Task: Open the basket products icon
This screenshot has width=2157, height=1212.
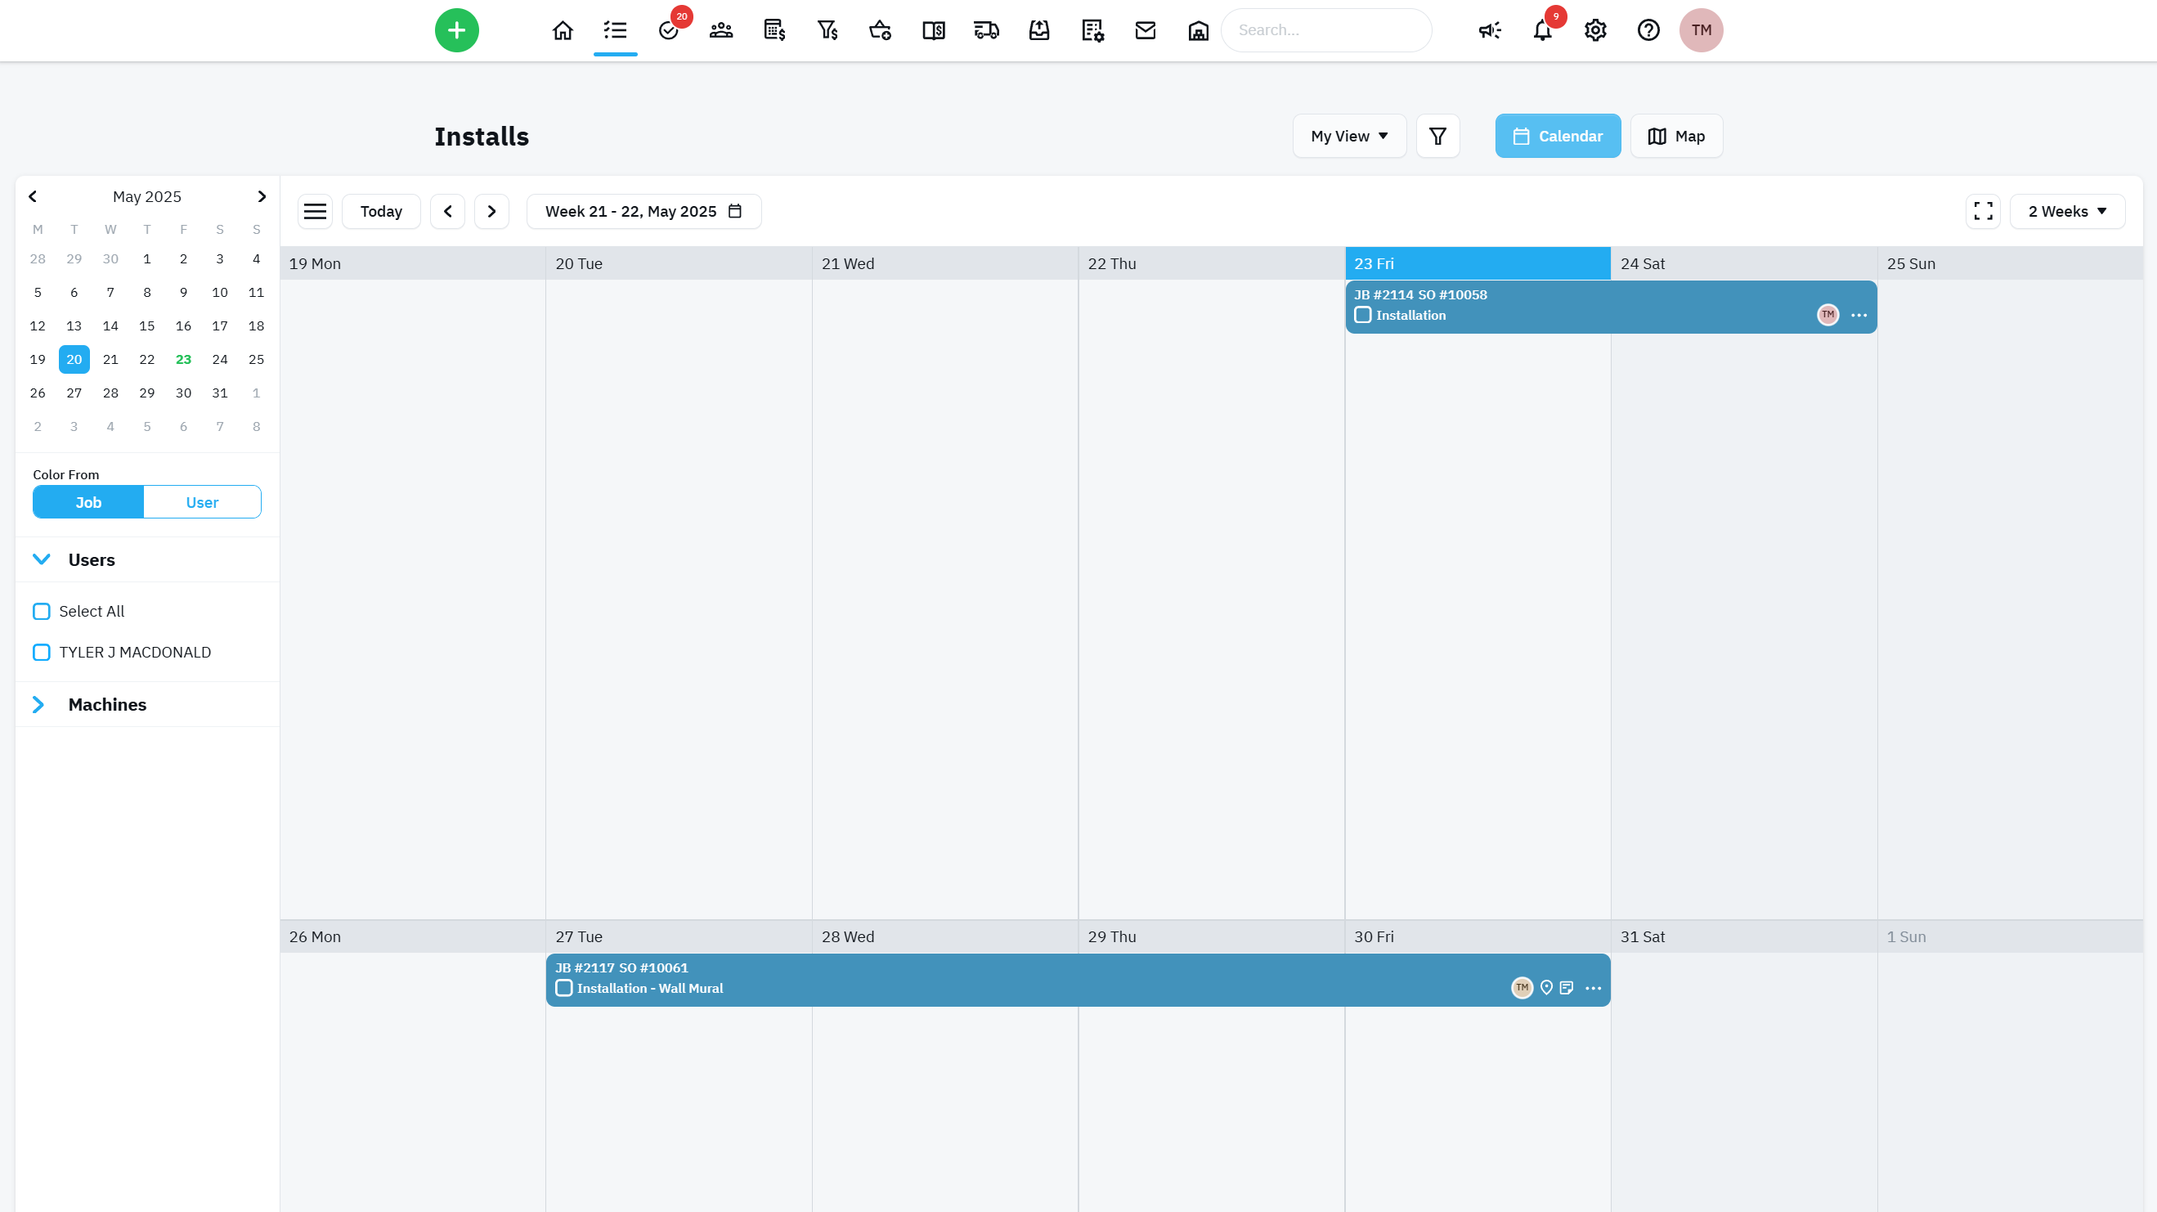Action: [880, 30]
